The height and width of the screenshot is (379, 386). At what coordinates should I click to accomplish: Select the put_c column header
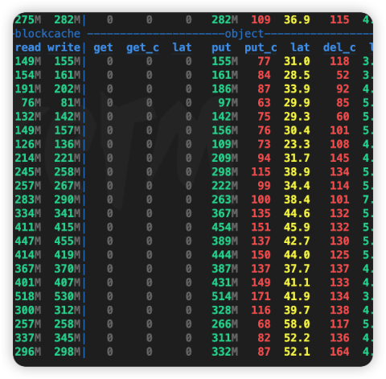pos(261,48)
